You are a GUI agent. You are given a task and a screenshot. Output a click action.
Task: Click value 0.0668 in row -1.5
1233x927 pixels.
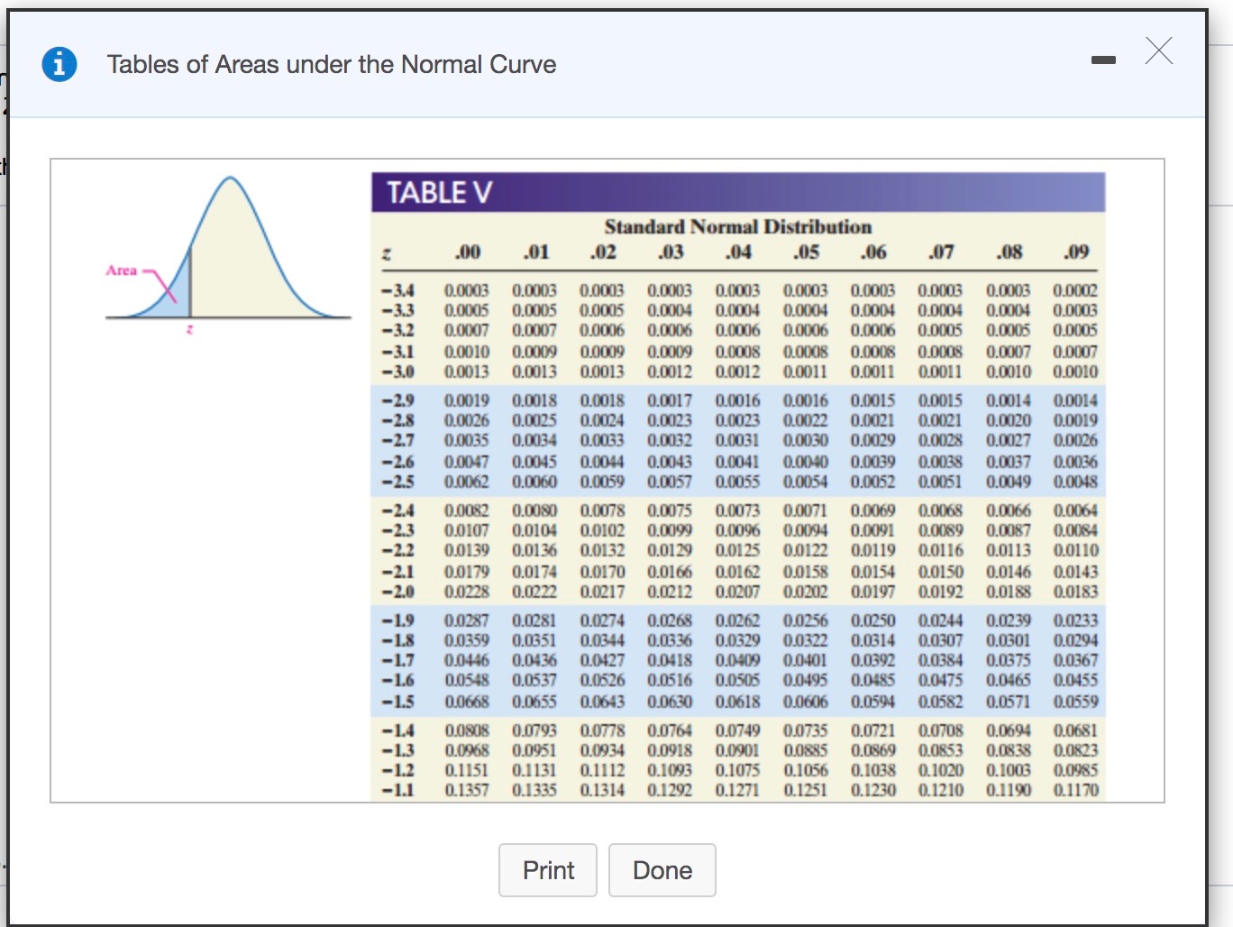(x=467, y=702)
